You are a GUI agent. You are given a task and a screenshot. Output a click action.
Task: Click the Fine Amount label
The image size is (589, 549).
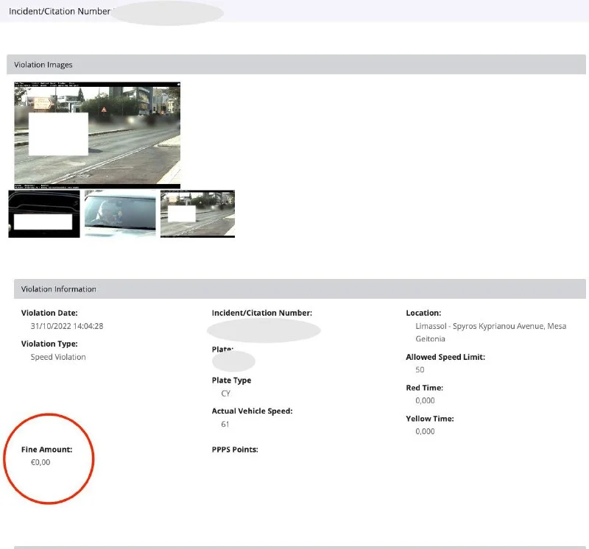46,449
